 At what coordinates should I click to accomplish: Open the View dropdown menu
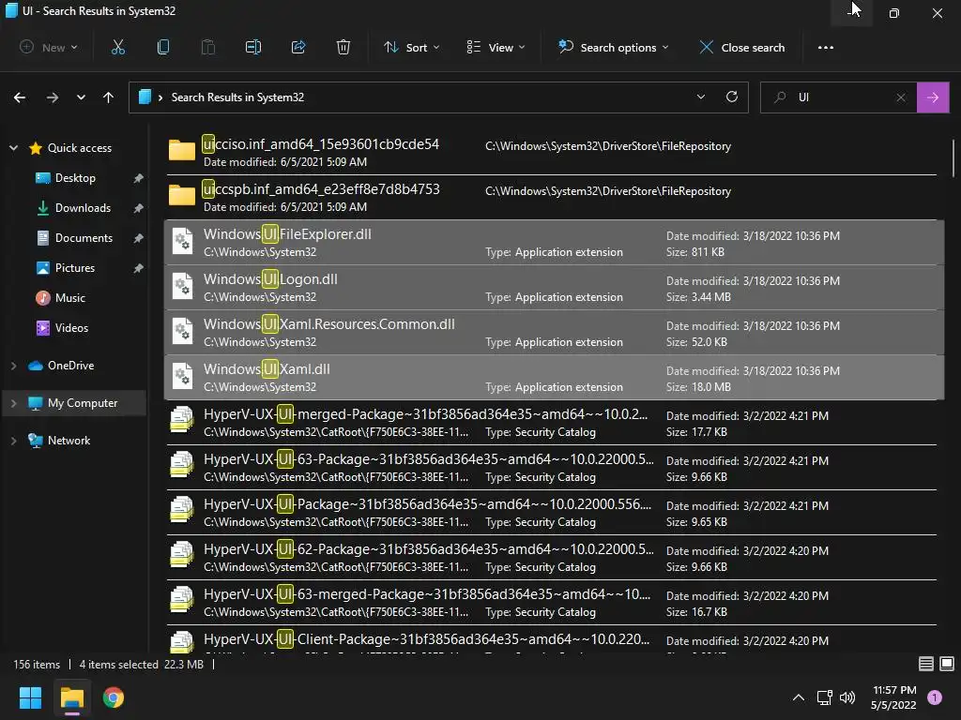click(496, 47)
